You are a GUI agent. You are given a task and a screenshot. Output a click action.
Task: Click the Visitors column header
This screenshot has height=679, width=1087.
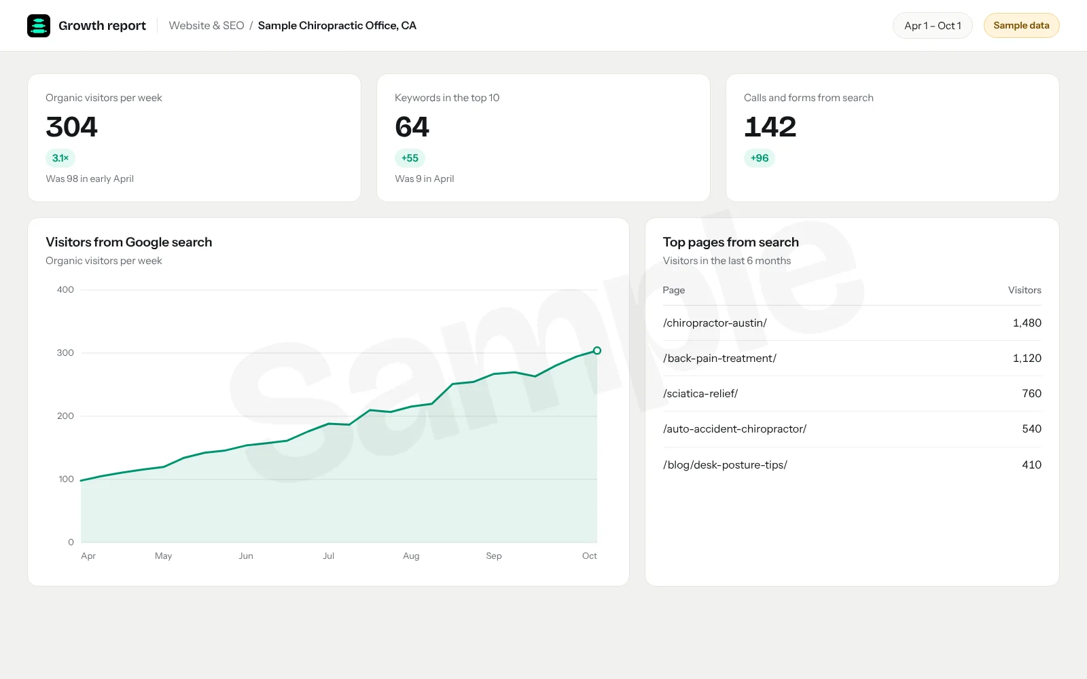[1024, 290]
